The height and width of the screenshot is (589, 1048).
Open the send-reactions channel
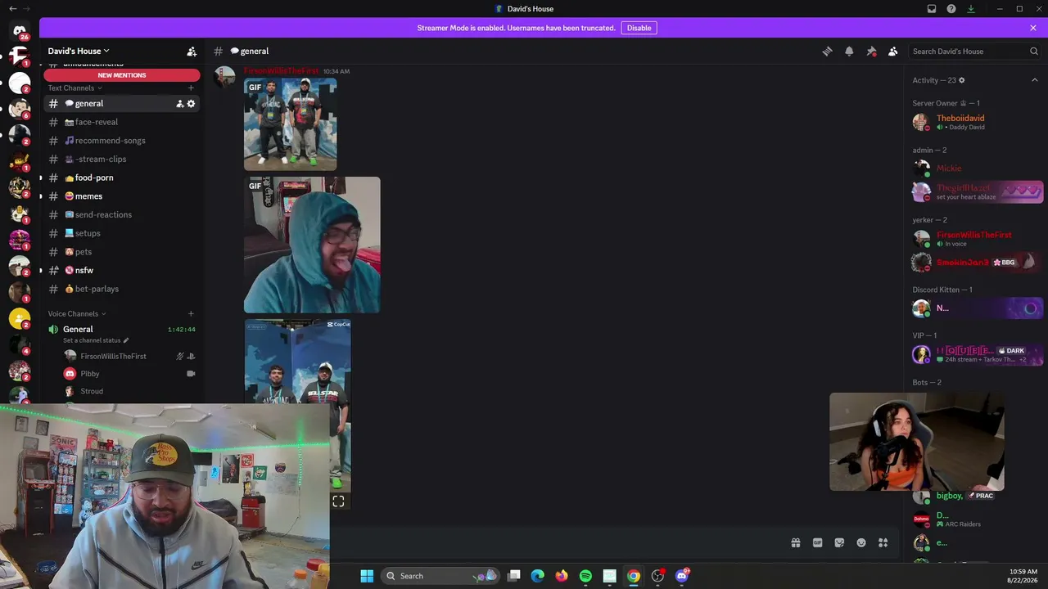[122, 214]
